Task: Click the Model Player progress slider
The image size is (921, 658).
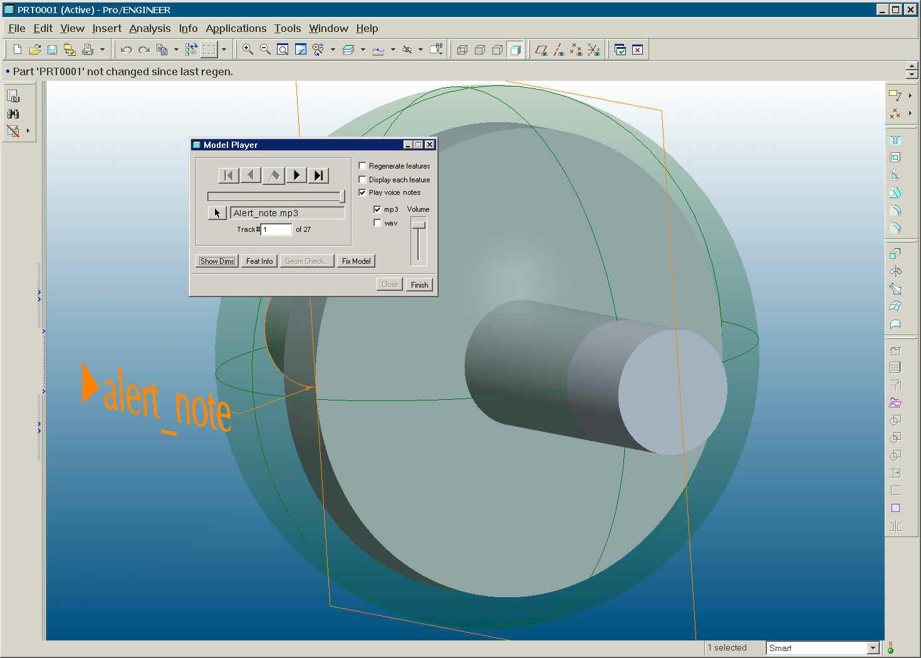Action: (x=276, y=197)
